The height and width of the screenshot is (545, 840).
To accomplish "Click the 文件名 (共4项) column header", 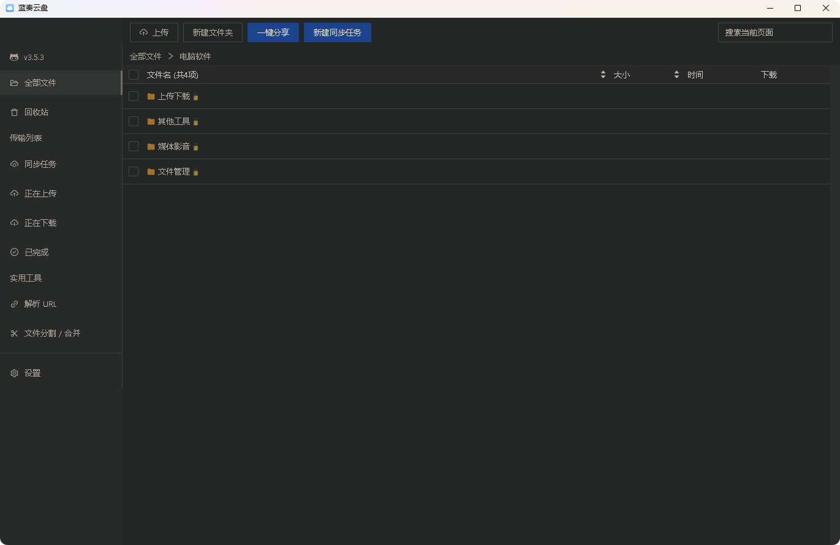I will [x=173, y=75].
